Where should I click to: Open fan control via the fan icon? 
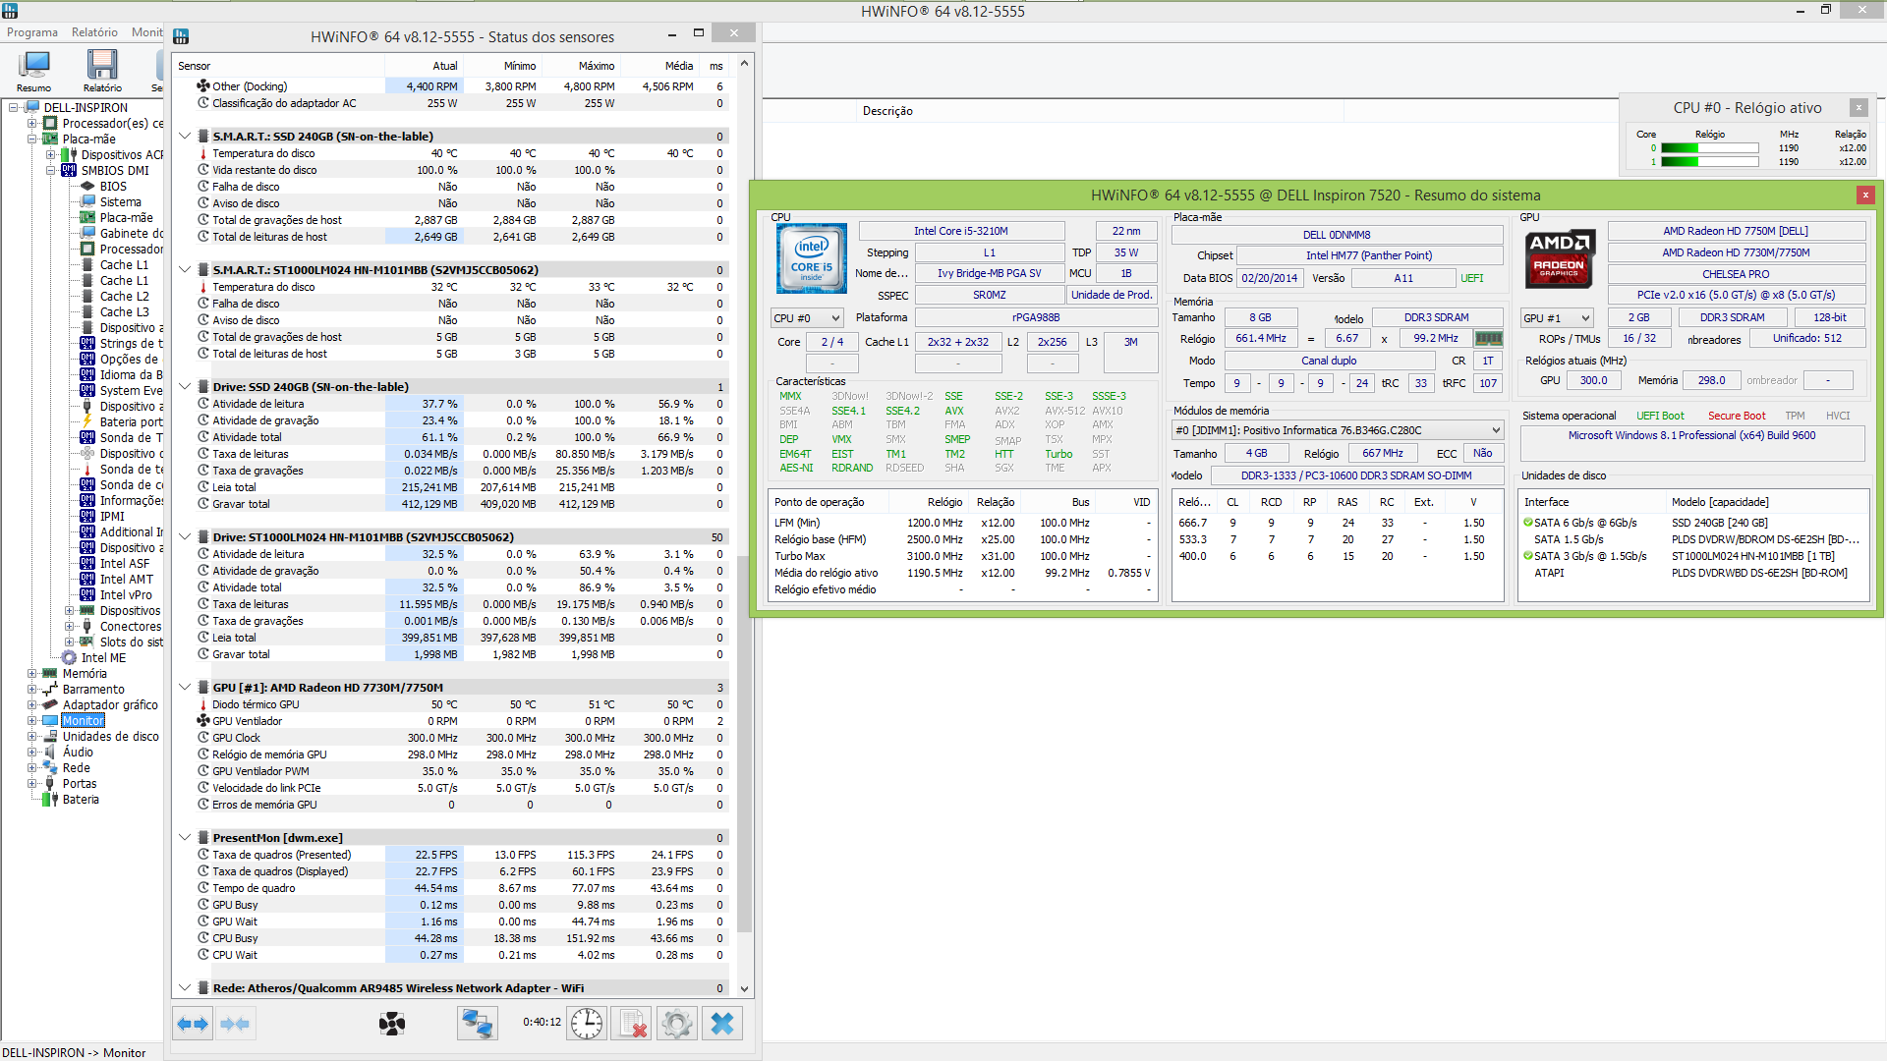392,1024
